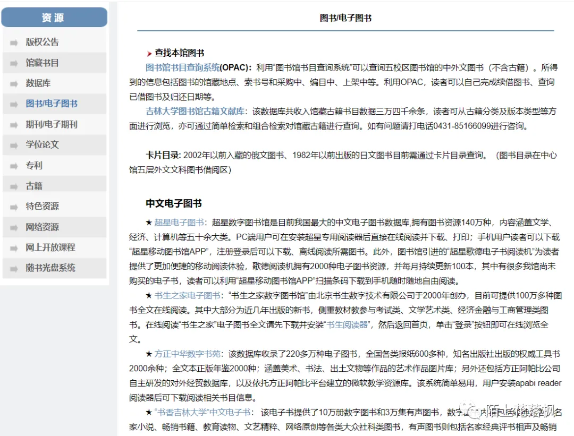Open the 版权公告 sidebar item

pos(42,42)
